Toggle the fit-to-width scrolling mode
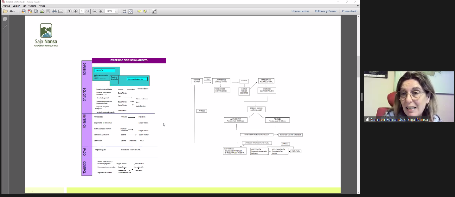455x197 pixels. pyautogui.click(x=124, y=11)
